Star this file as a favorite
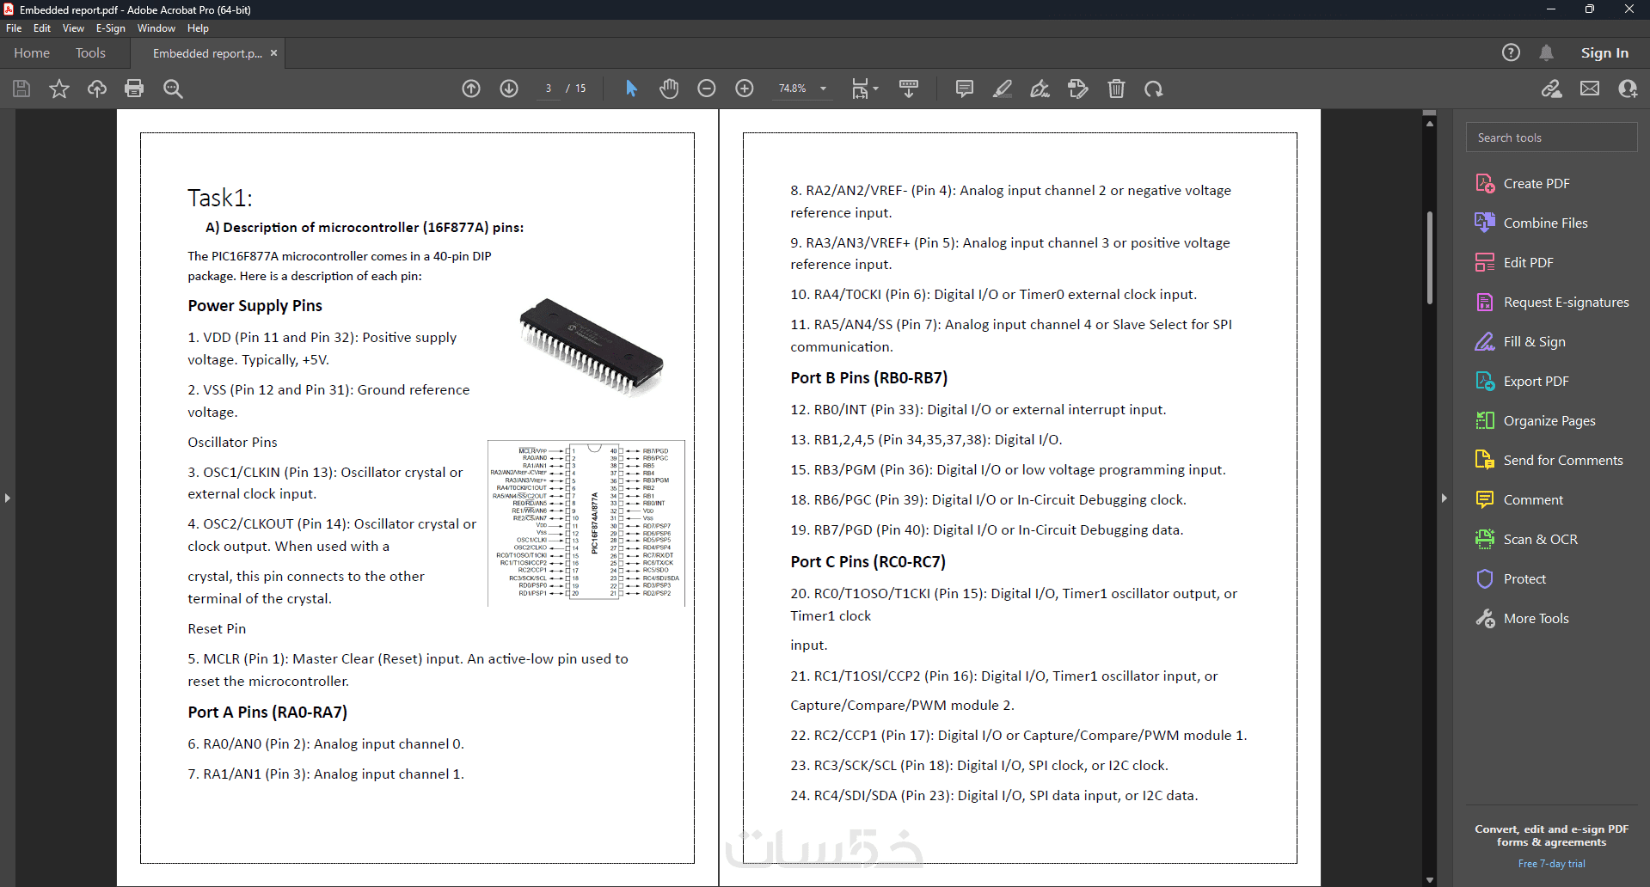Image resolution: width=1650 pixels, height=887 pixels. click(x=59, y=89)
